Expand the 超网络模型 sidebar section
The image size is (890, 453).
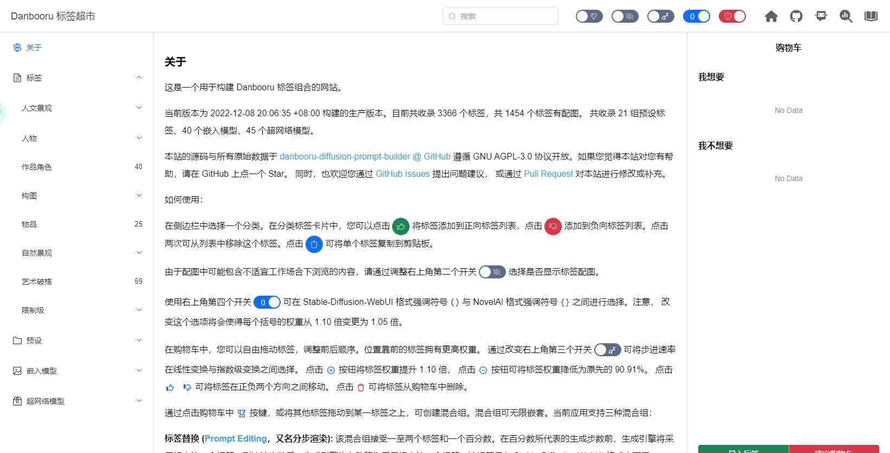click(77, 401)
